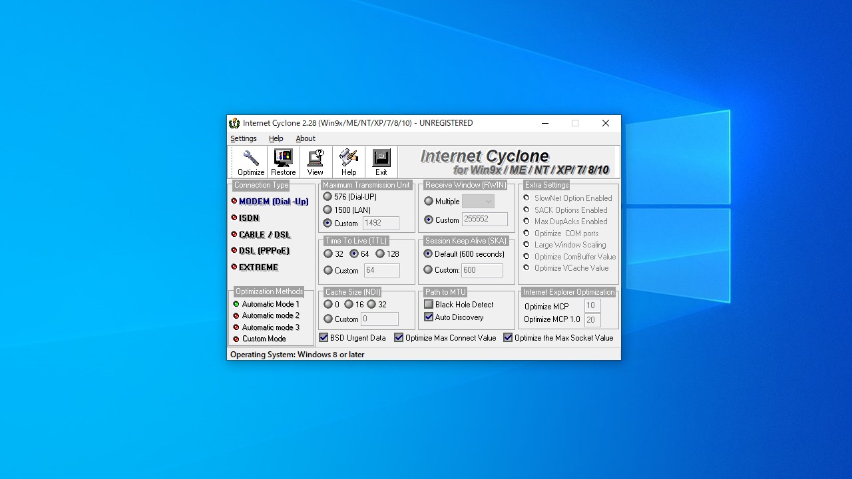This screenshot has height=479, width=852.
Task: Select EXTREME connection type
Action: tap(254, 267)
